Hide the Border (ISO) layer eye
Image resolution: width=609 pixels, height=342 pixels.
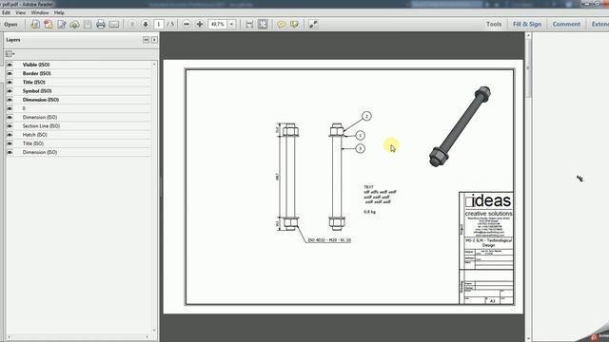pyautogui.click(x=10, y=73)
